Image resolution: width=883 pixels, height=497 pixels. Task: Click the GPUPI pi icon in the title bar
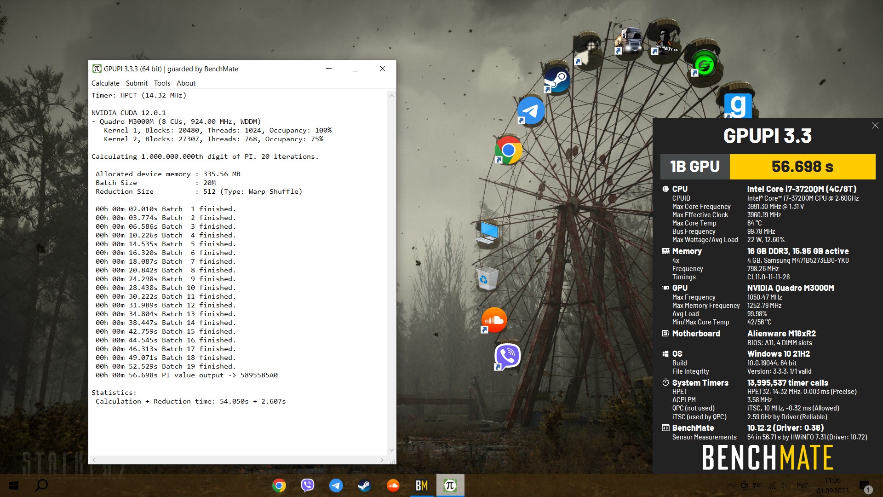click(97, 69)
